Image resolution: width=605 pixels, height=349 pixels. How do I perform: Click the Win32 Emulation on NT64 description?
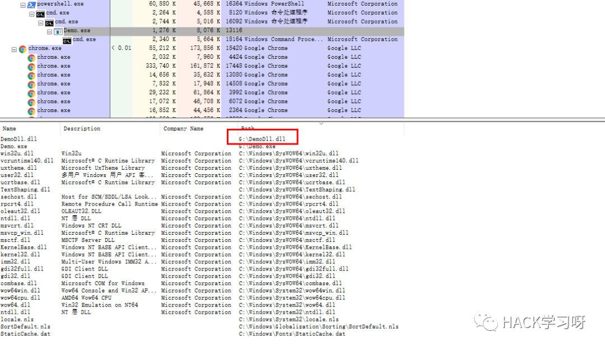point(100,305)
